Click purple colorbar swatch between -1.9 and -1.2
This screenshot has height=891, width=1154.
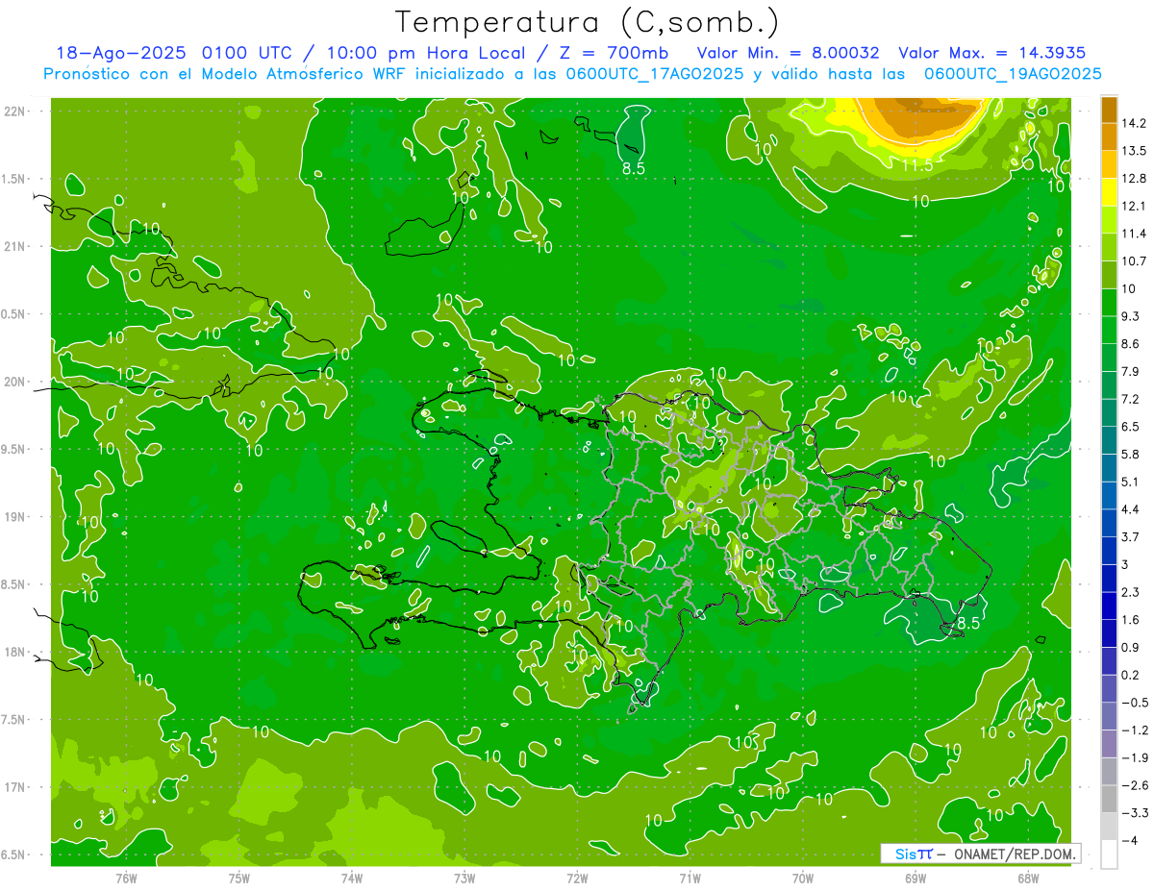[x=1109, y=744]
